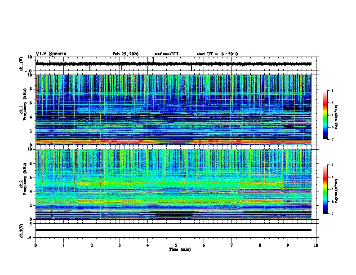Click the ch.1 spectrogram "4" kHz tick label
The height and width of the screenshot is (275, 356).
click(31, 117)
